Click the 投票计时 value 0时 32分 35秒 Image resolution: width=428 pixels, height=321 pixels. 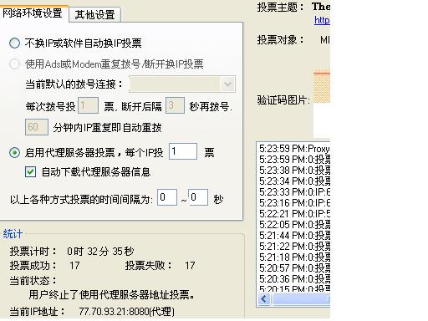pos(100,252)
